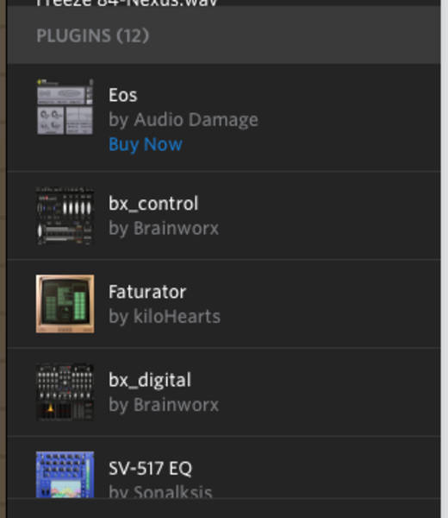Select the bx_digital plugin title
The height and width of the screenshot is (518, 448).
(x=150, y=380)
